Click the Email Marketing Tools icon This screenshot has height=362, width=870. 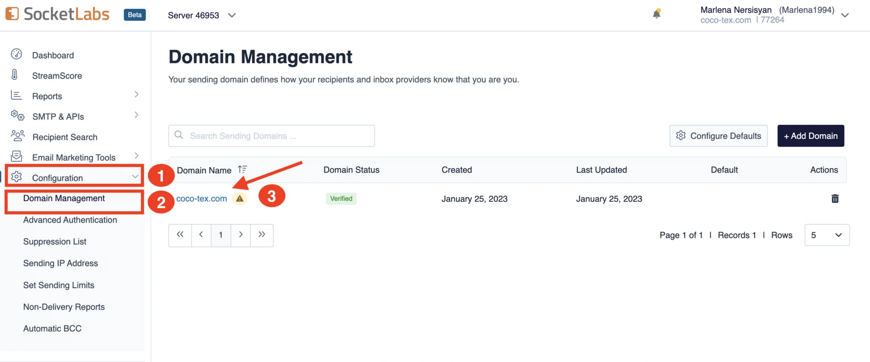click(16, 156)
